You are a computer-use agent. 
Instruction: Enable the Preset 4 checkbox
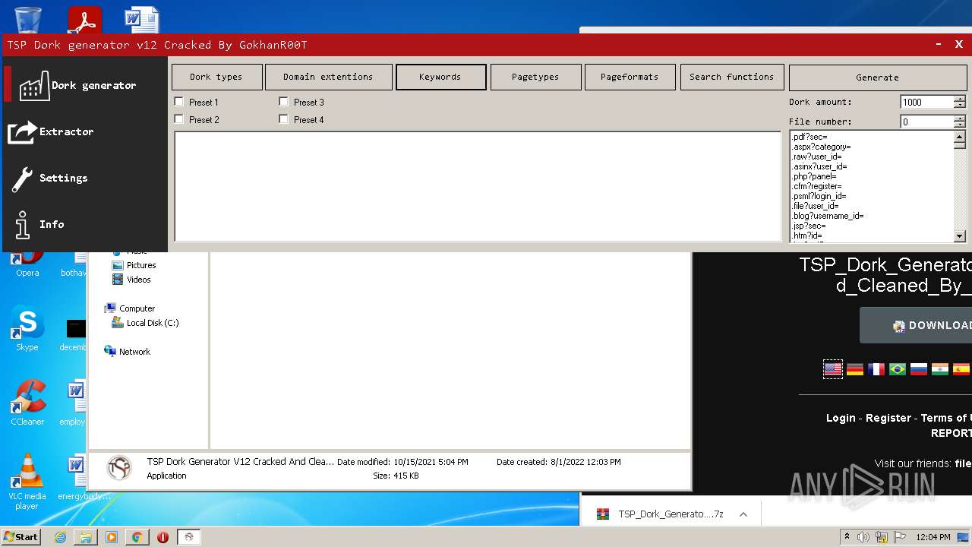pos(284,119)
